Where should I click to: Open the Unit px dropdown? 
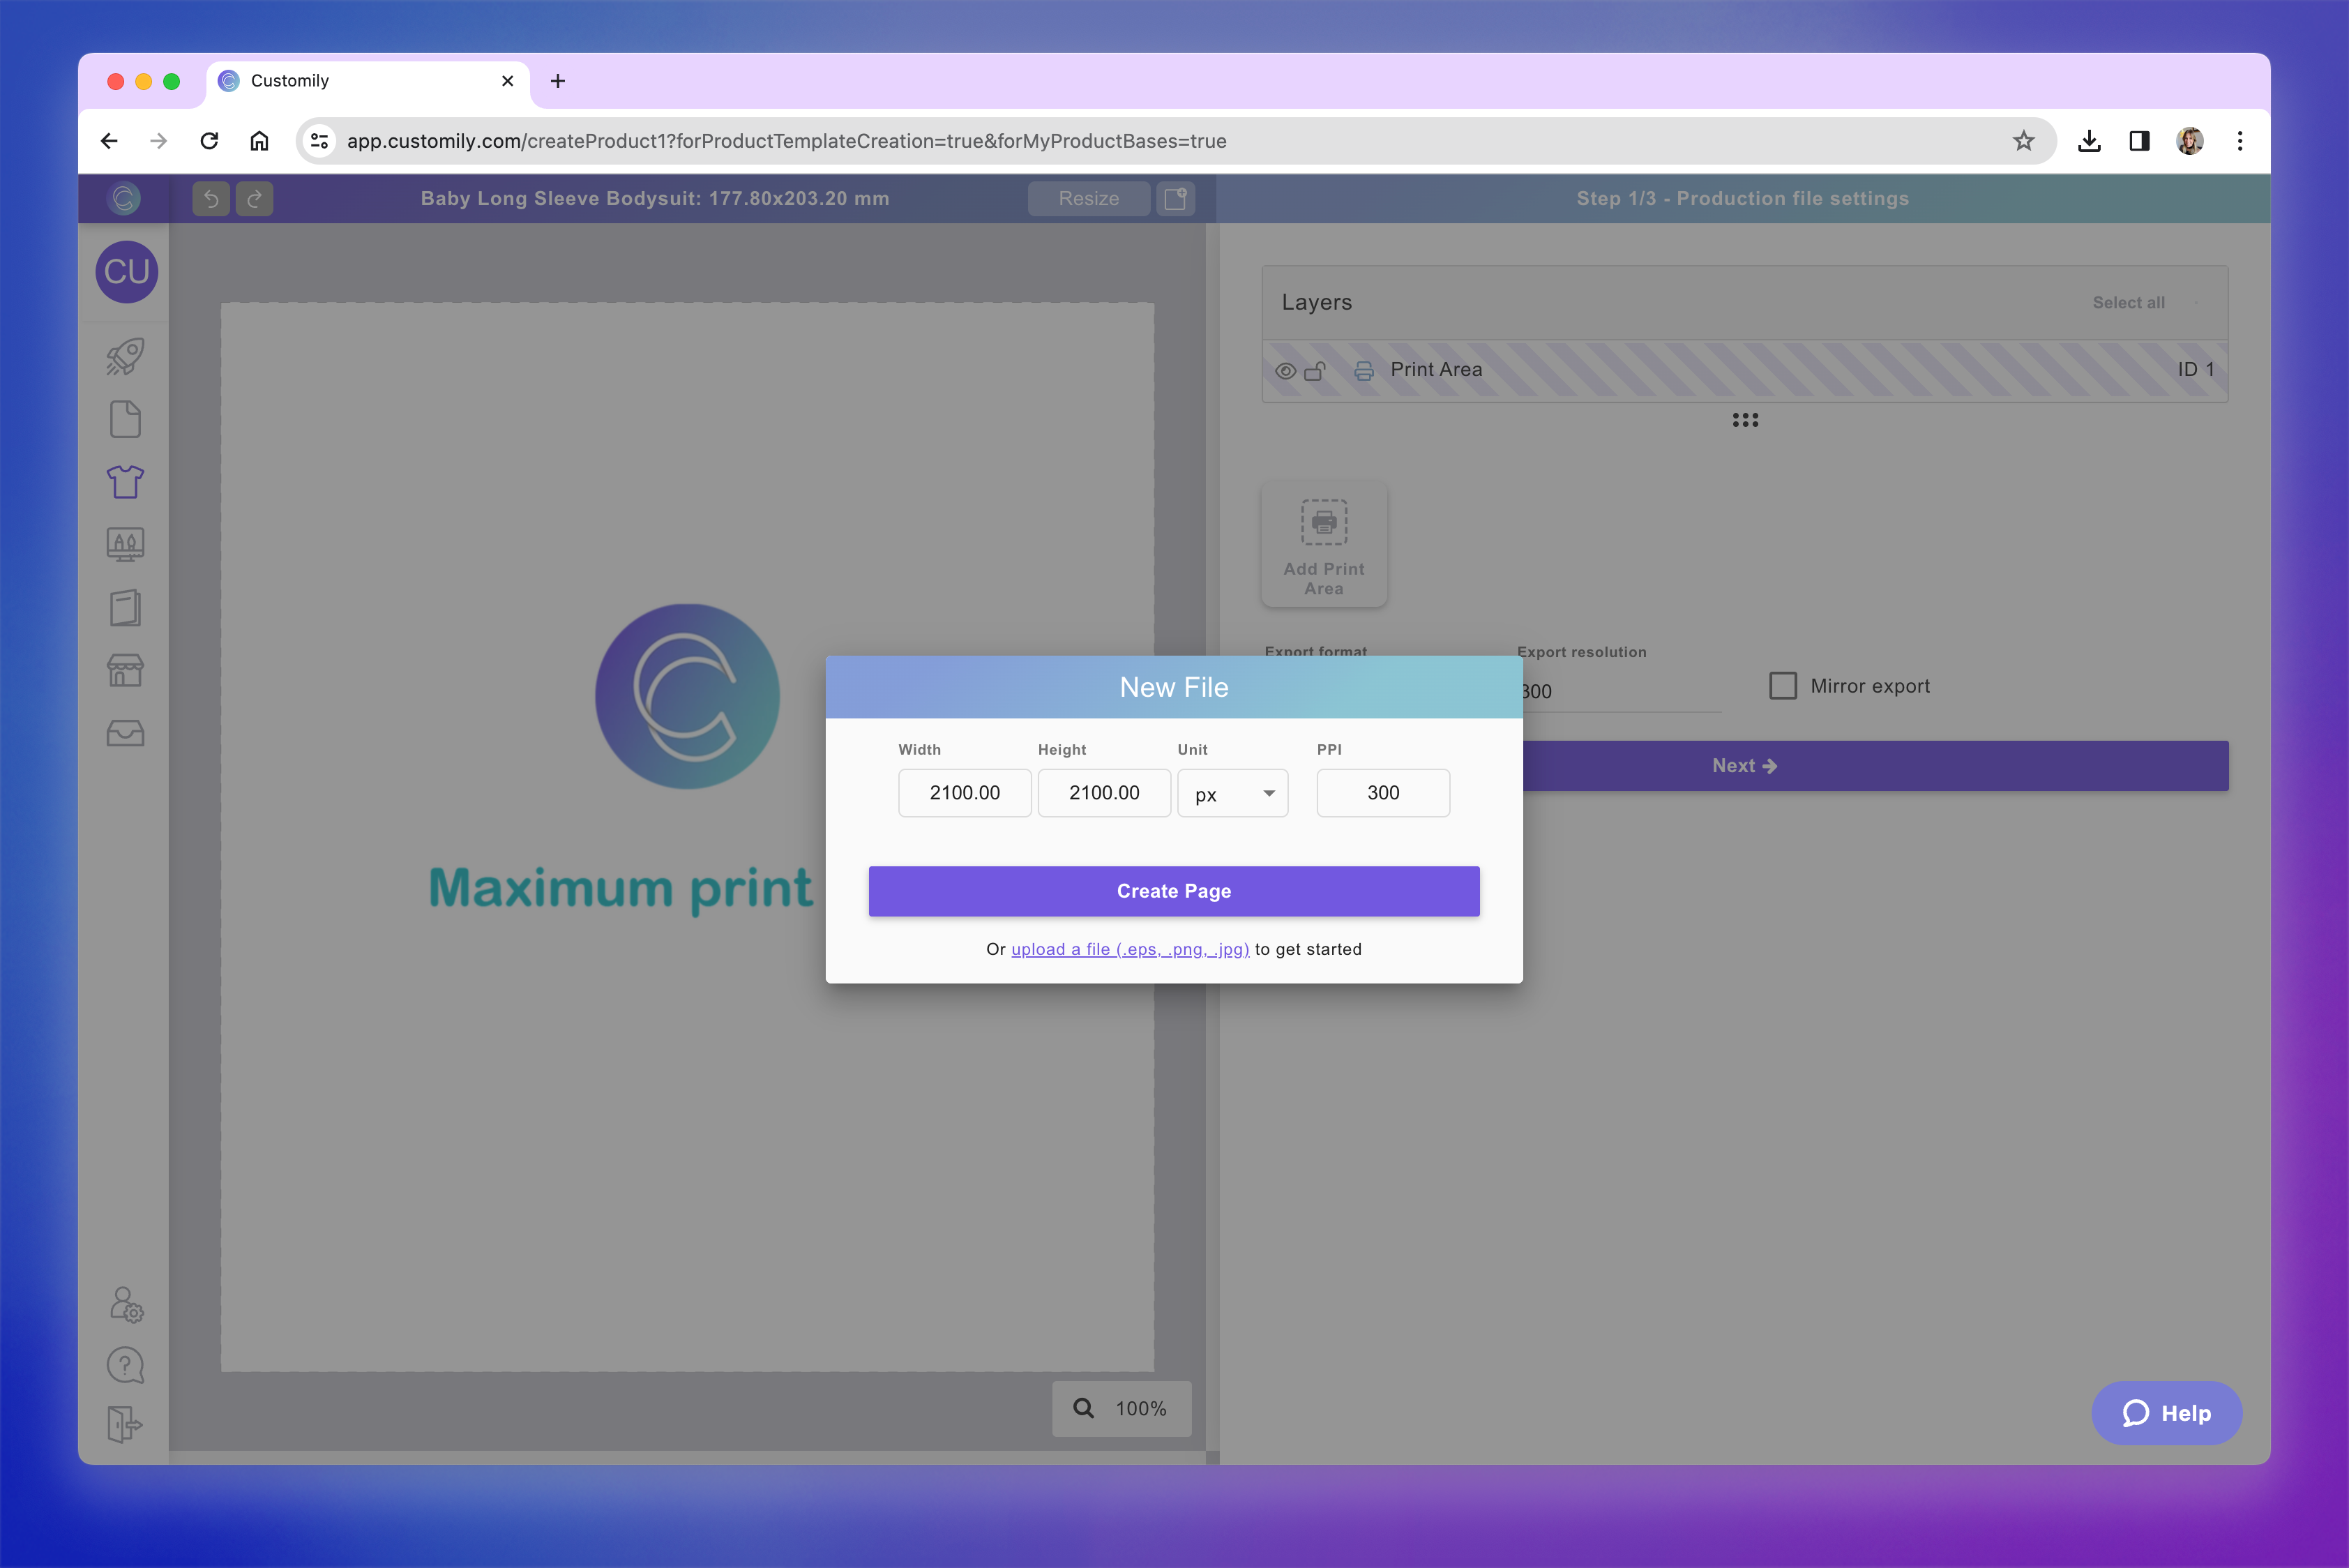click(1232, 794)
